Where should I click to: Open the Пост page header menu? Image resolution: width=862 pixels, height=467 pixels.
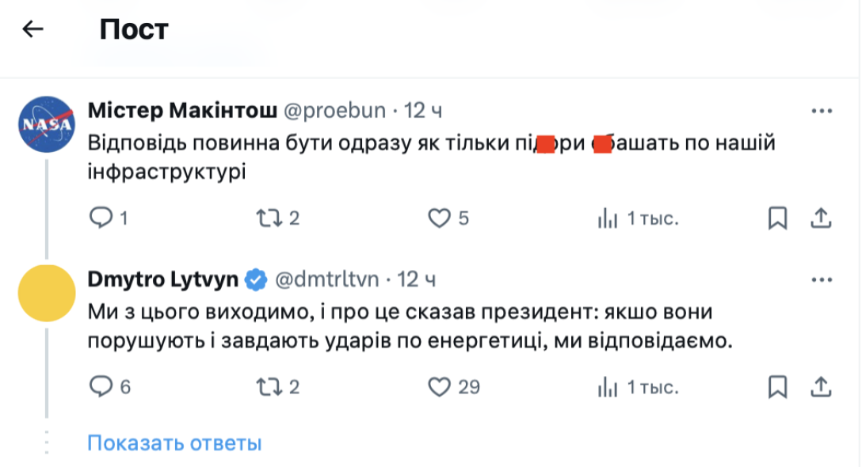(132, 29)
